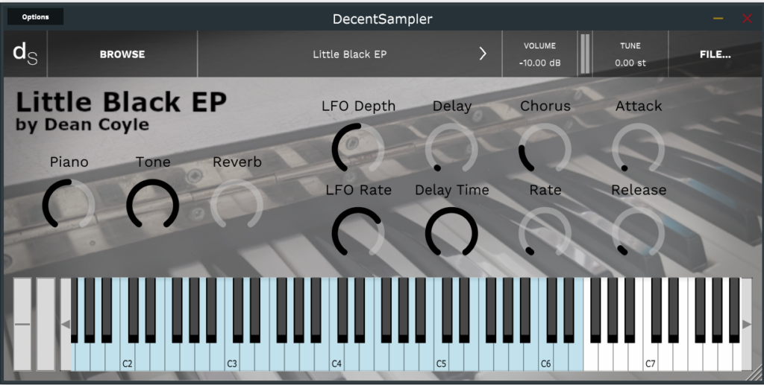
Task: Click the by Dean Coyle text
Action: 82,124
